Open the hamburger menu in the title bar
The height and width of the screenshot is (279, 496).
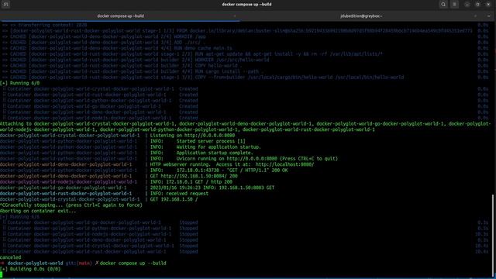[455, 5]
